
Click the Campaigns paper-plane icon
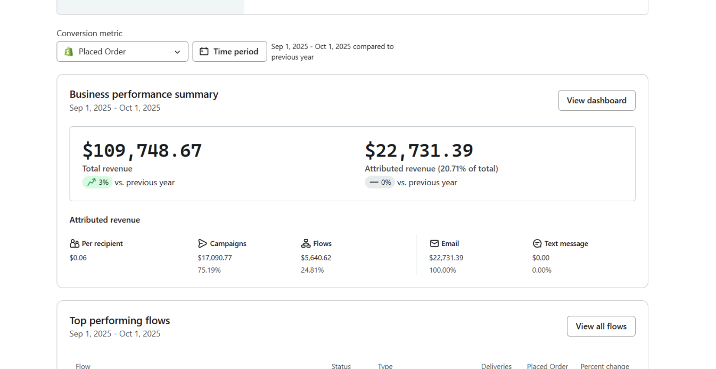(202, 243)
